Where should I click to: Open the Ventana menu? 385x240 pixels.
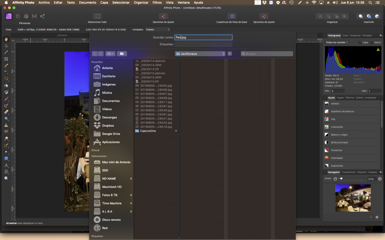pyautogui.click(x=184, y=3)
